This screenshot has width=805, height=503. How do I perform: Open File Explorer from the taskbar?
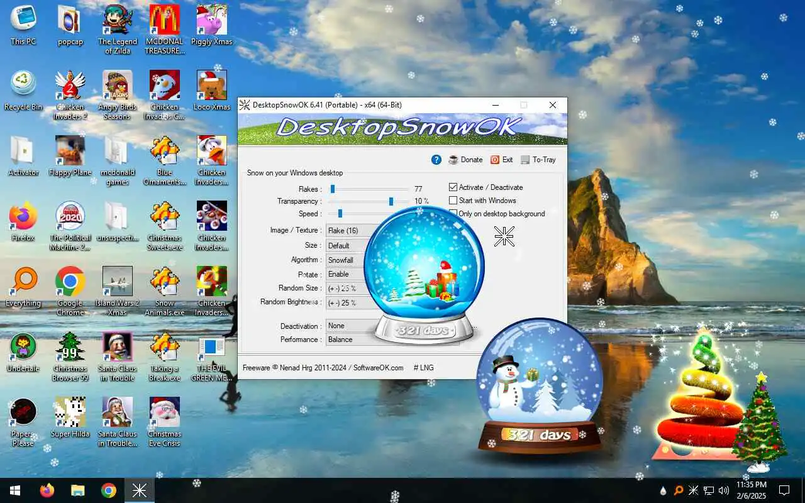(x=77, y=490)
